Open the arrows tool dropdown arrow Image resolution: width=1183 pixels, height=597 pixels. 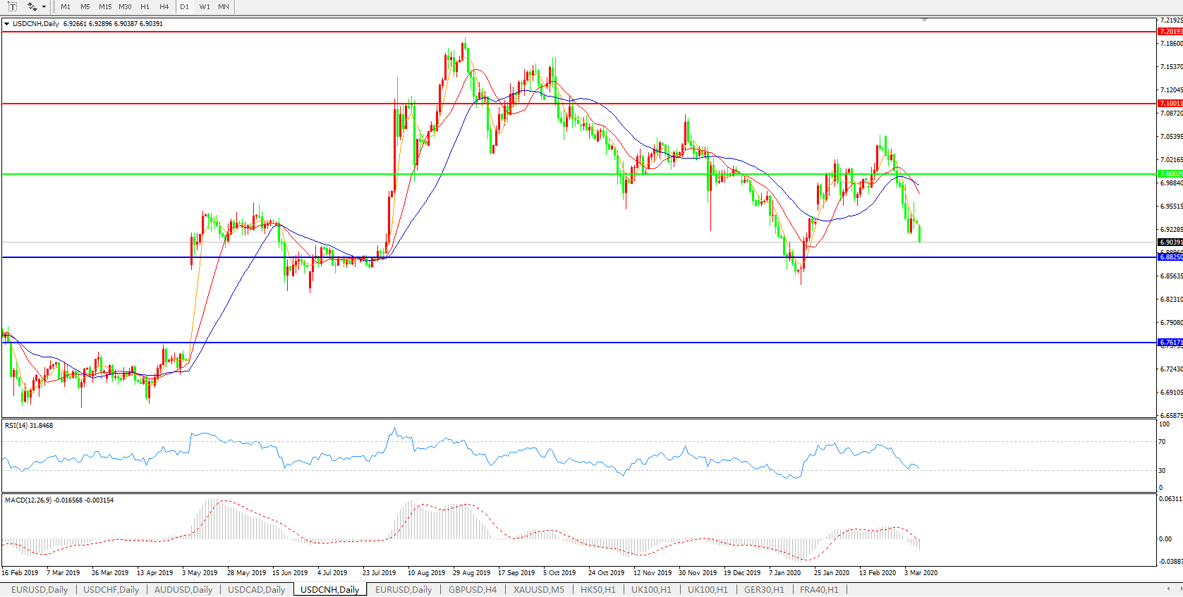[x=44, y=7]
